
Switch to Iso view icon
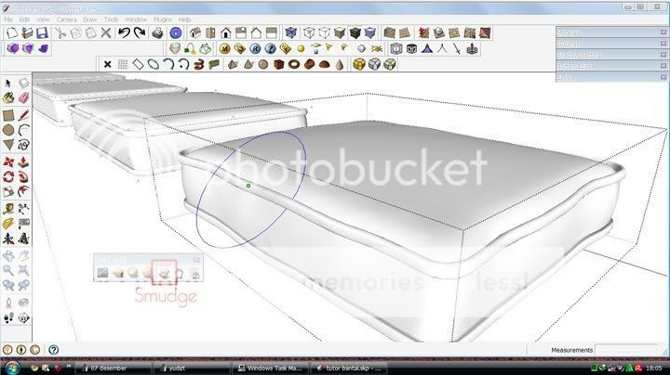pos(194,32)
